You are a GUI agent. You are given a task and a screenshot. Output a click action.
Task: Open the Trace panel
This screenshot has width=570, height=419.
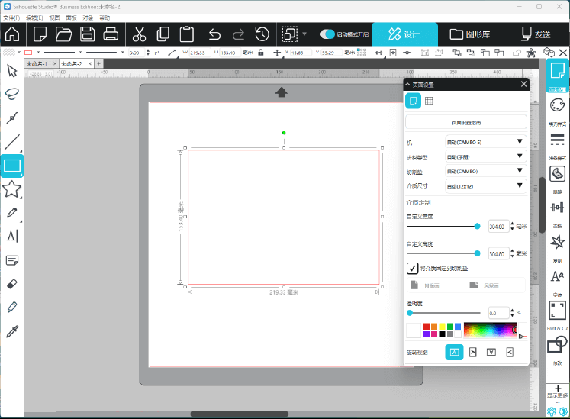[557, 173]
